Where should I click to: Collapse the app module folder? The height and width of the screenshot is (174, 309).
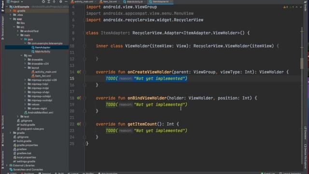tap(11, 19)
